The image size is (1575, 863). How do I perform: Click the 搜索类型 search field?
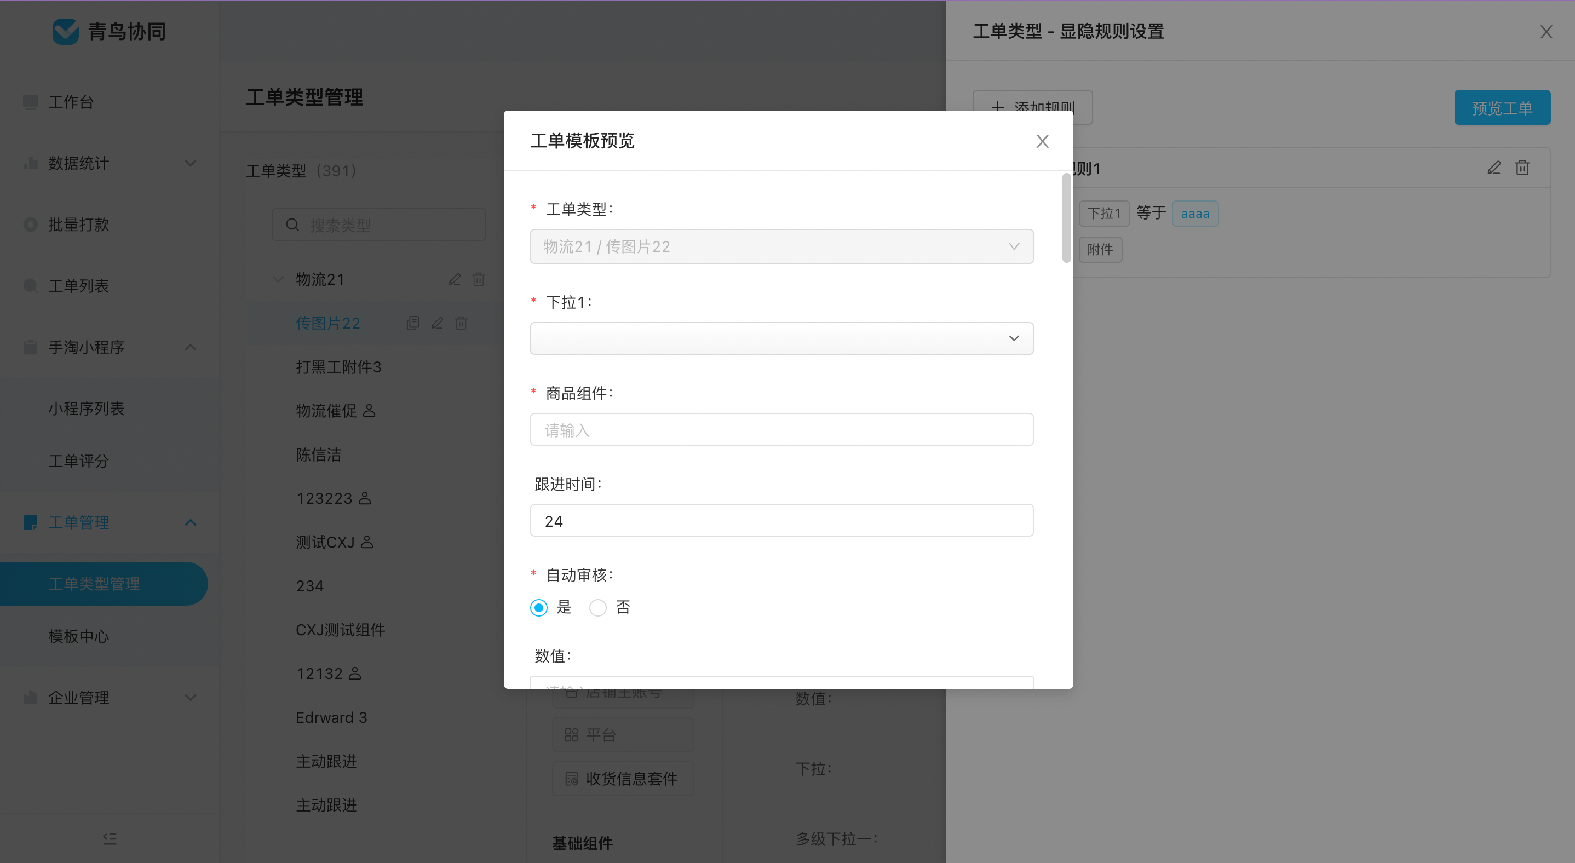(x=379, y=225)
